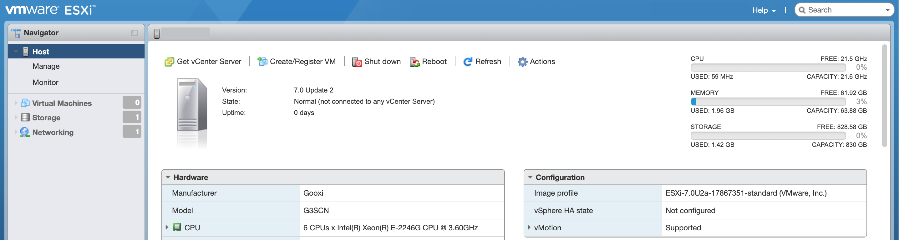Select the Virtual Machines icon in Navigator
This screenshot has width=899, height=240.
pos(25,103)
